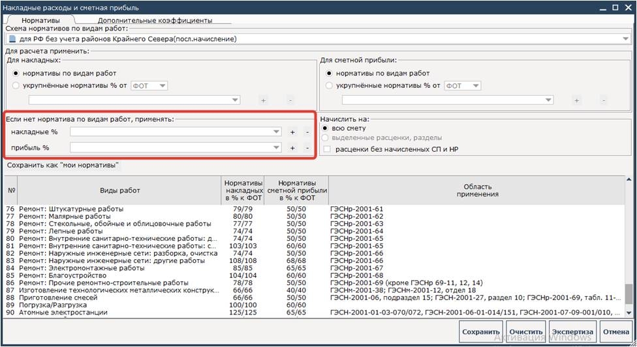
Task: Click the ГЭСНм-2001-38 application area cell
Action: pos(403,290)
